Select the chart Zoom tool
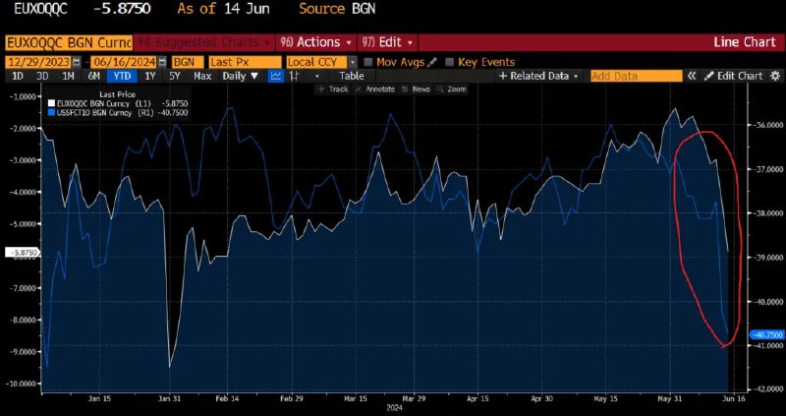 tap(452, 89)
